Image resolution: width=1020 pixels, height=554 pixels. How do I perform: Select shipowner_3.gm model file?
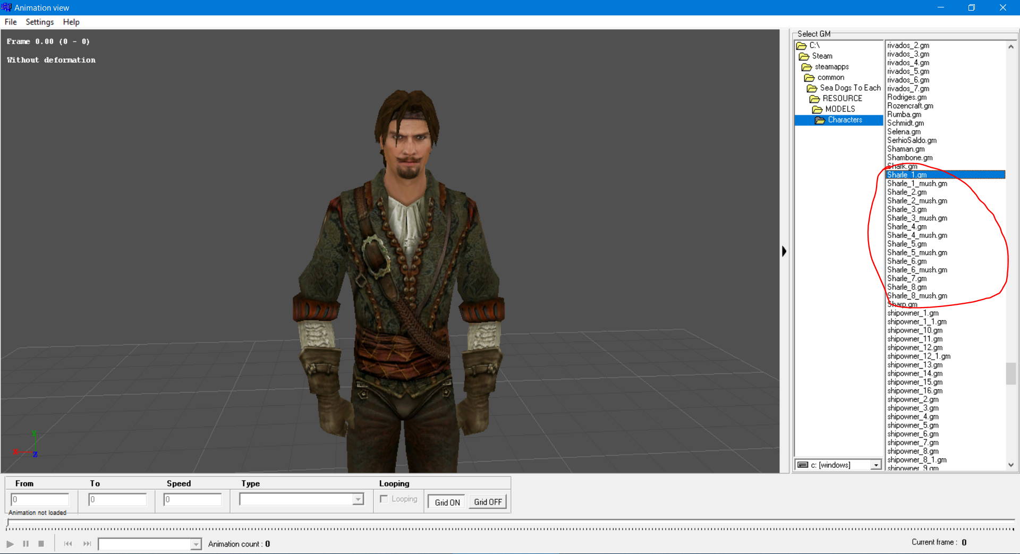[x=913, y=408]
